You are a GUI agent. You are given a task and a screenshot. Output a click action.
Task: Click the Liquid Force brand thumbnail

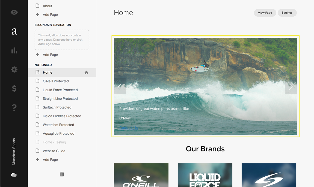[205, 175]
